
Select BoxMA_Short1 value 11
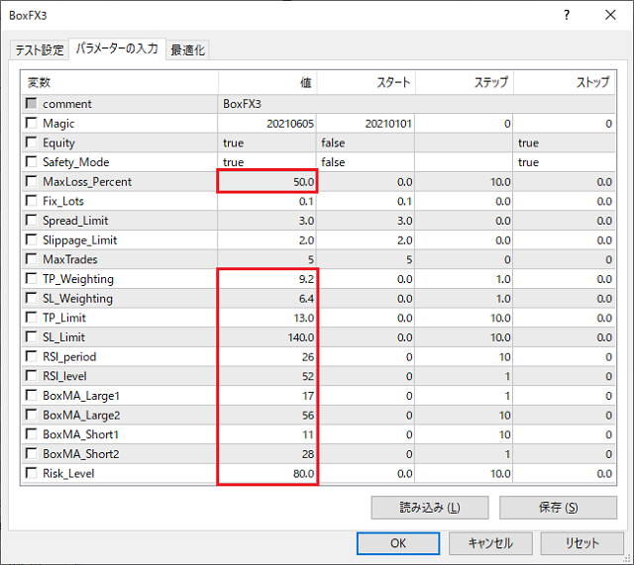[266, 434]
